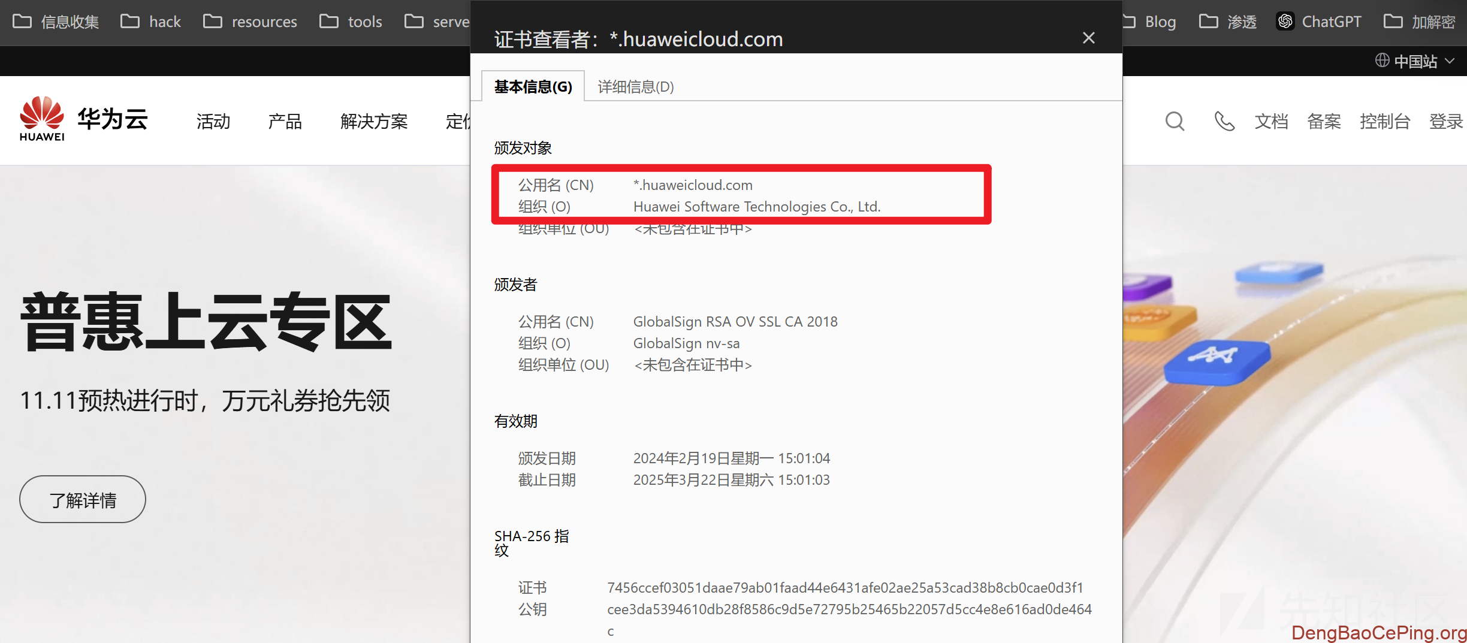Click the Huawei Cloud logo
This screenshot has width=1467, height=643.
83,120
